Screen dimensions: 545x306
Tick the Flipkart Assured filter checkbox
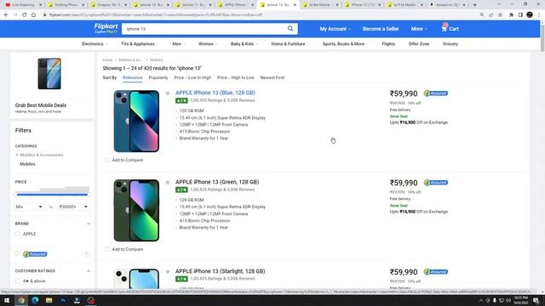tap(17, 254)
